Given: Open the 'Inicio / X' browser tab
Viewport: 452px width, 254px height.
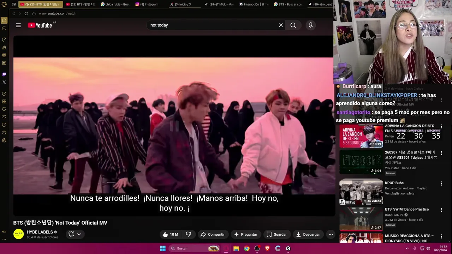Looking at the screenshot, I should click(184, 4).
